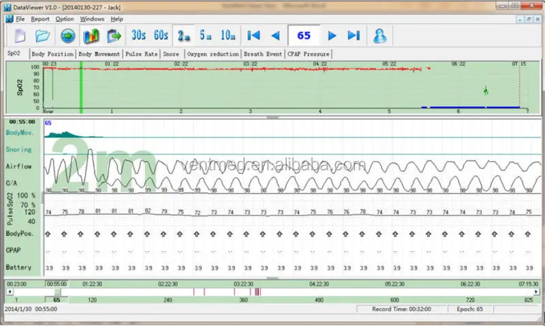Open a file with the folder icon
545x326 pixels.
(x=42, y=35)
